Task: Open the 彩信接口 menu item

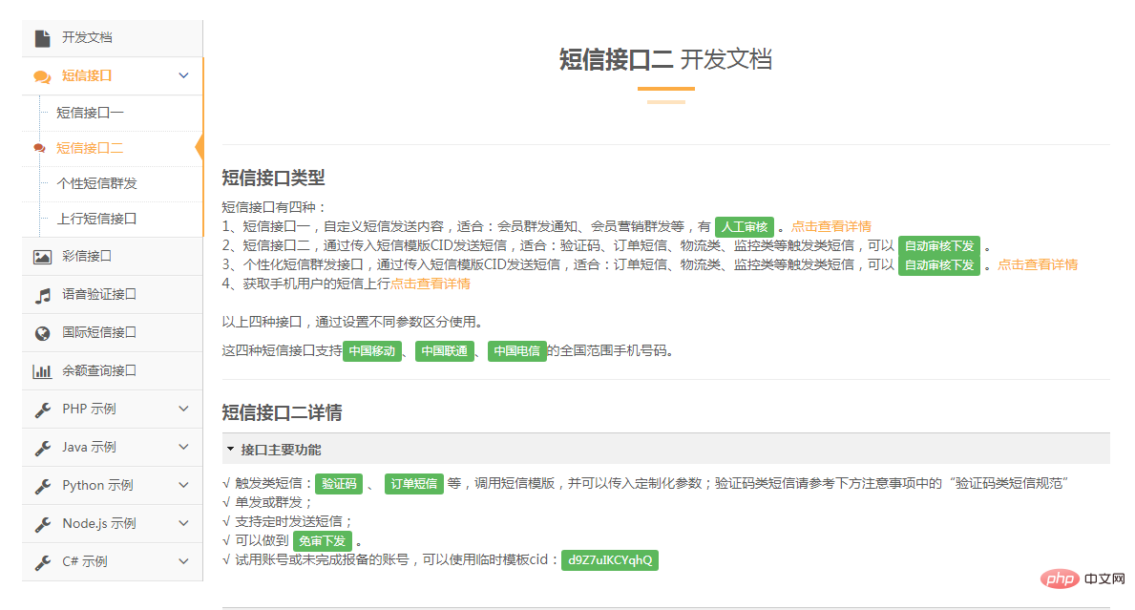Action: coord(113,256)
